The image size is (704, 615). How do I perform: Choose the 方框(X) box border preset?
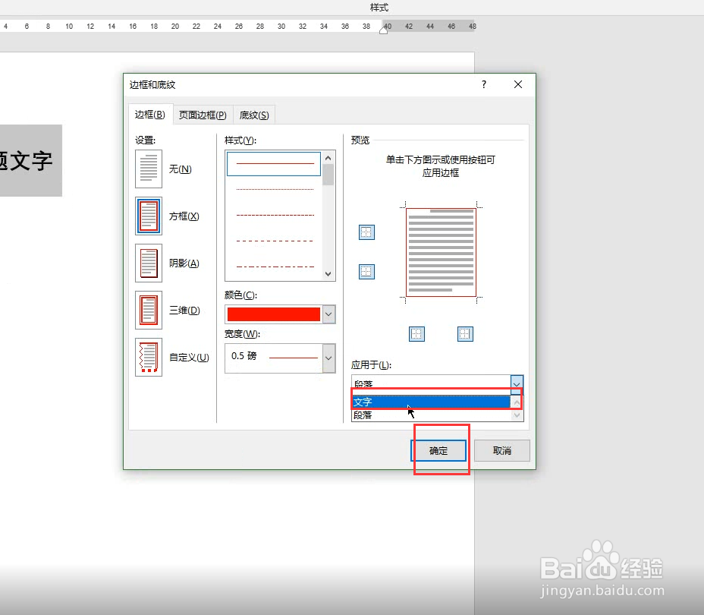(149, 216)
